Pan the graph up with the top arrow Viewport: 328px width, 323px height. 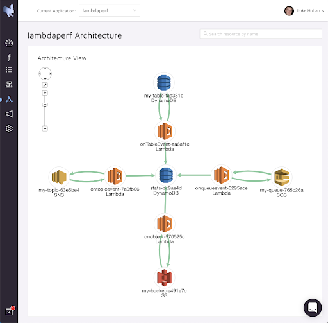(x=45, y=69)
